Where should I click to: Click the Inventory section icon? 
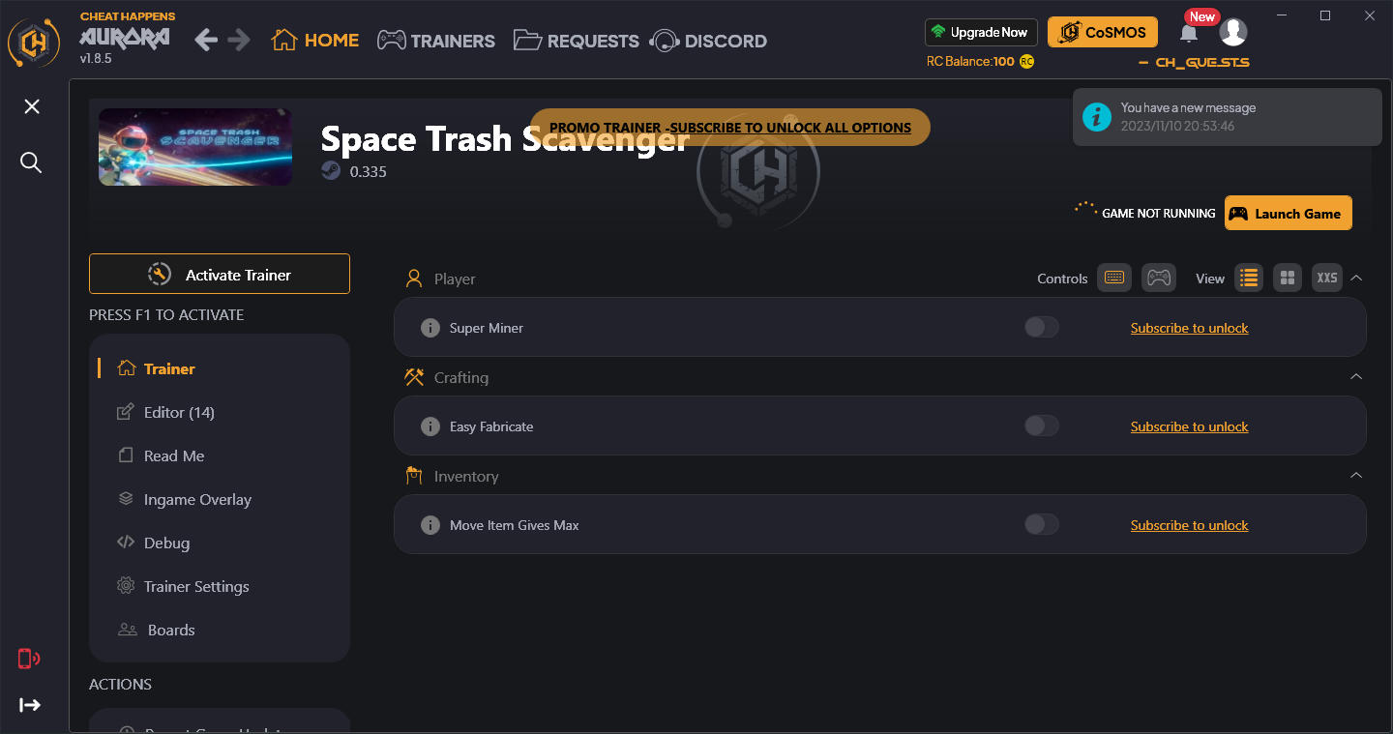(414, 475)
